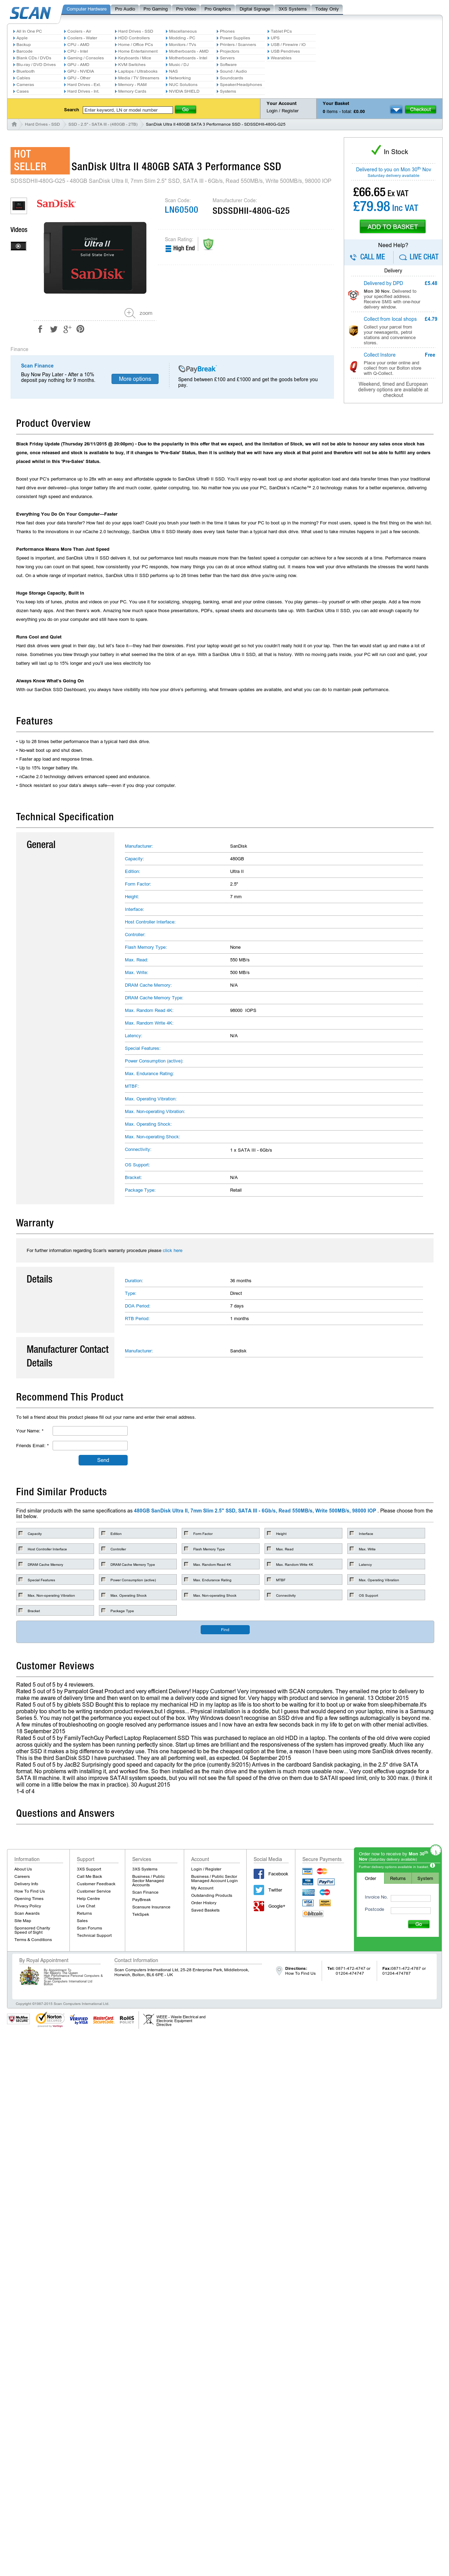Expand the More options finance button

coord(134,379)
